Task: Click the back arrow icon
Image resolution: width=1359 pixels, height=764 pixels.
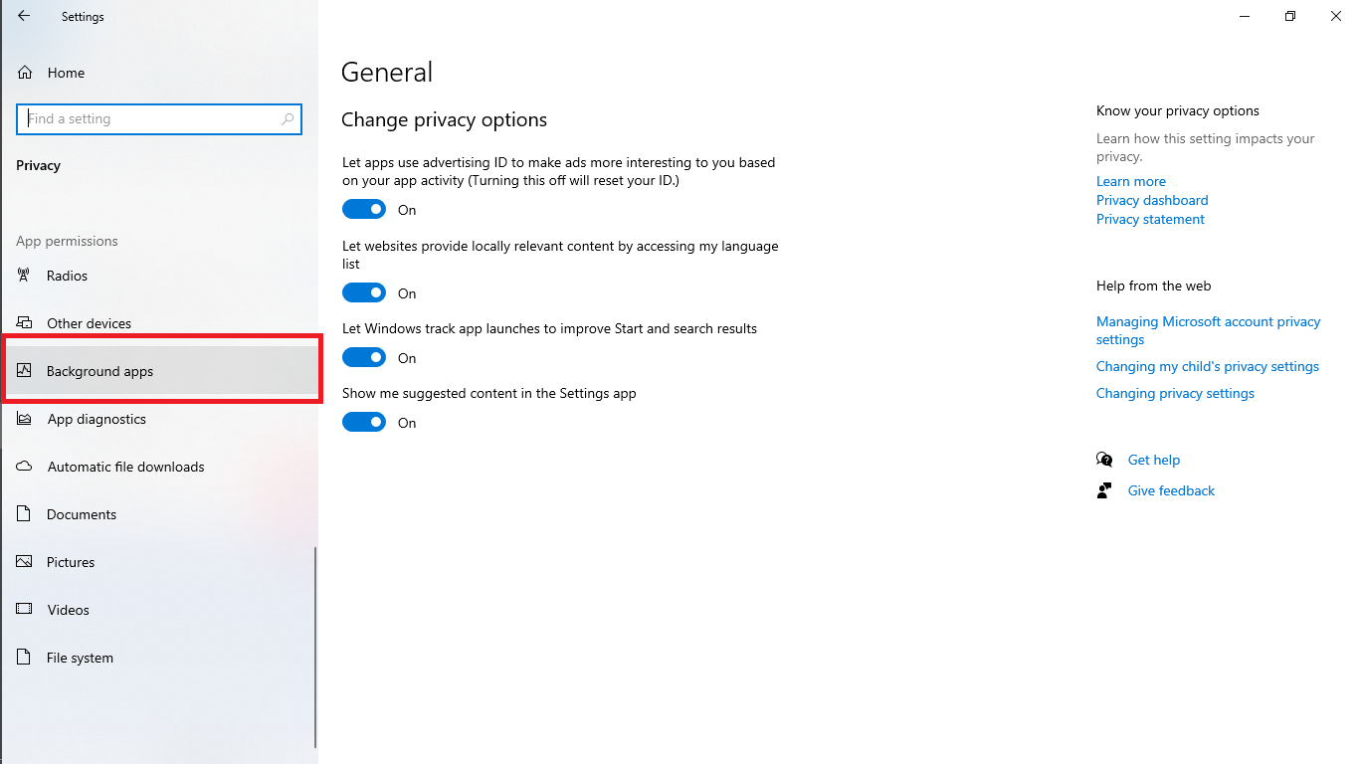Action: (24, 16)
